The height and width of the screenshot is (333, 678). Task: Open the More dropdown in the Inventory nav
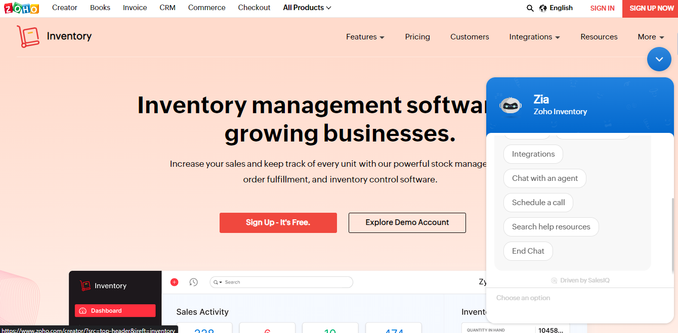point(651,36)
